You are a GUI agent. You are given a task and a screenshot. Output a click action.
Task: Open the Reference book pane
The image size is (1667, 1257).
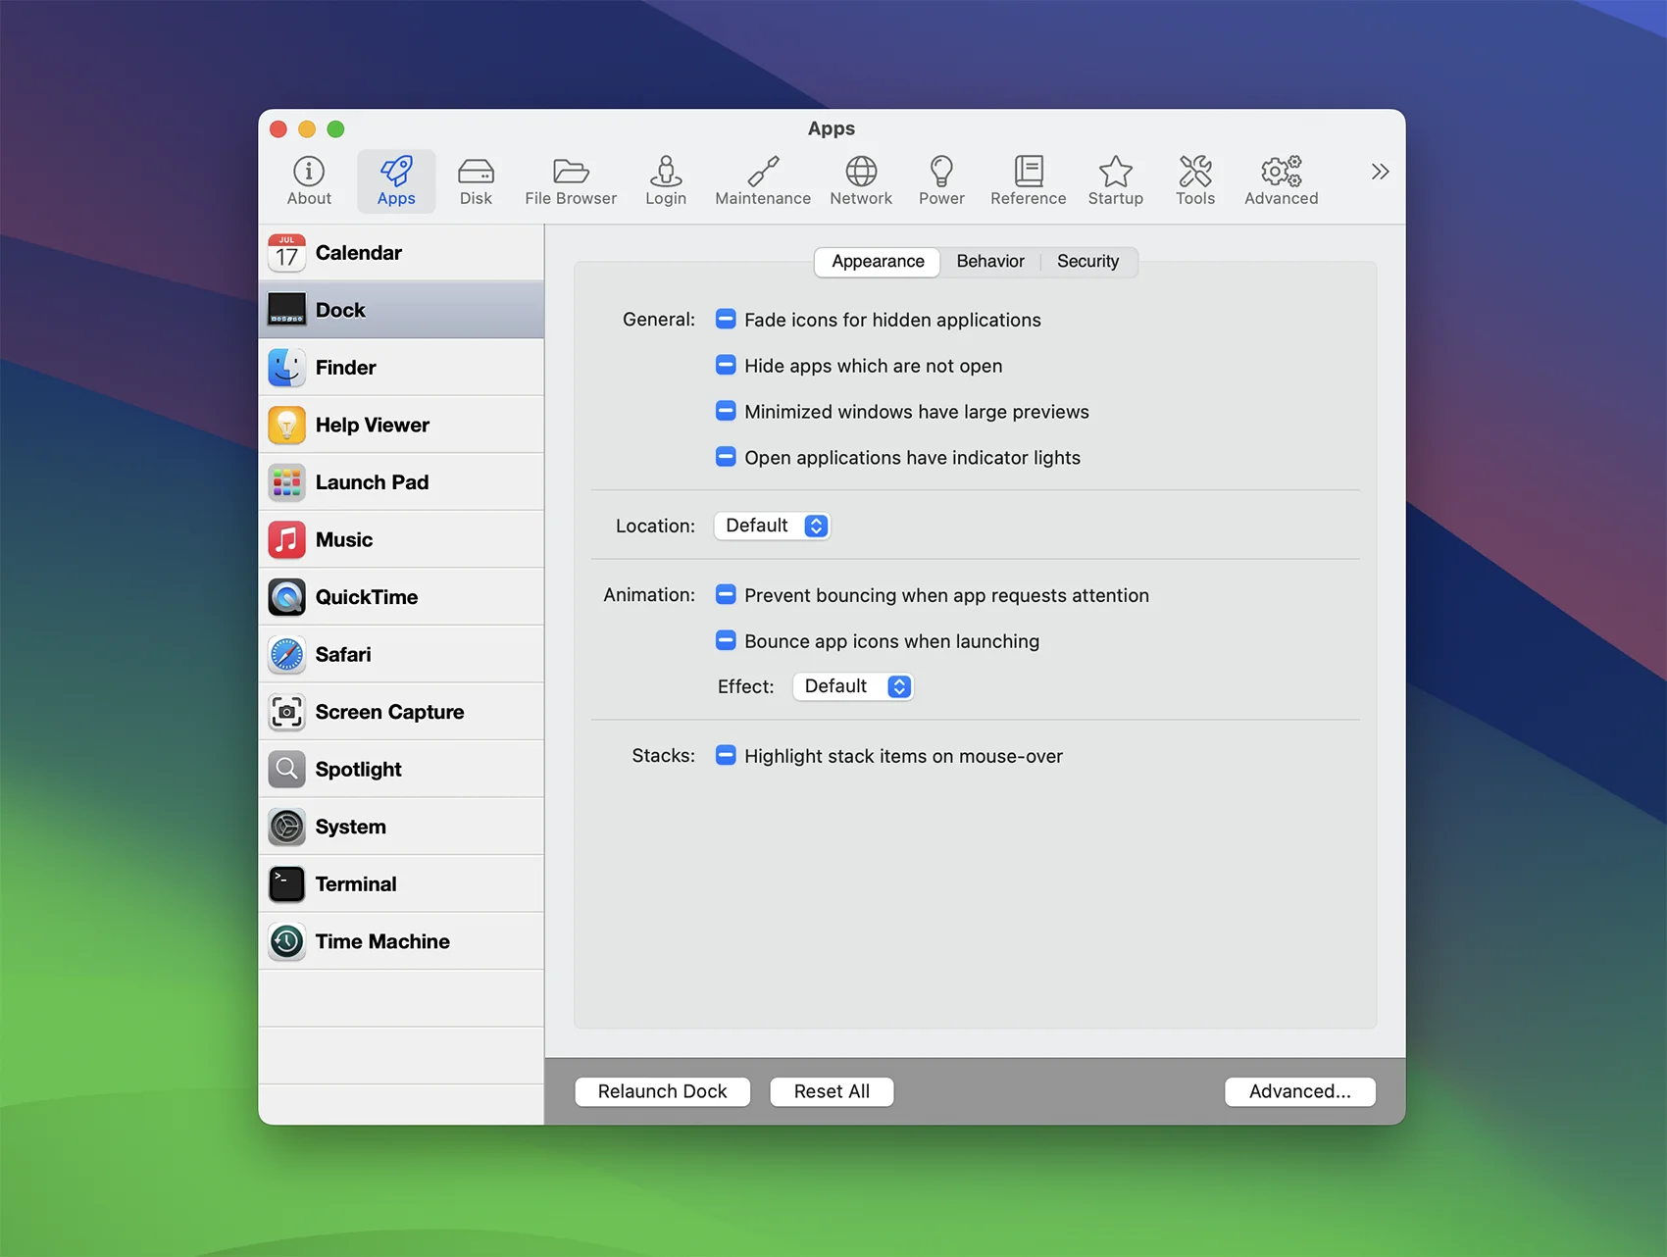1028,181
